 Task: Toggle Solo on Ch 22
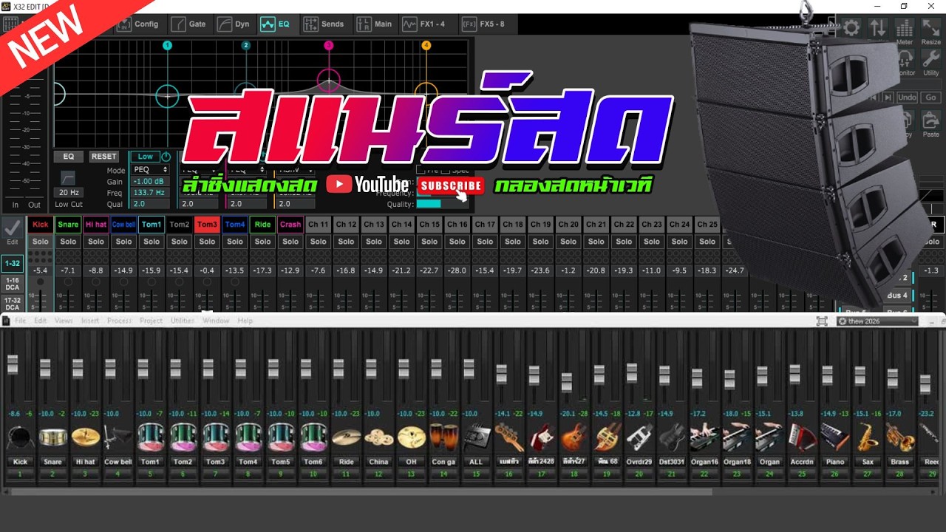[x=624, y=242]
